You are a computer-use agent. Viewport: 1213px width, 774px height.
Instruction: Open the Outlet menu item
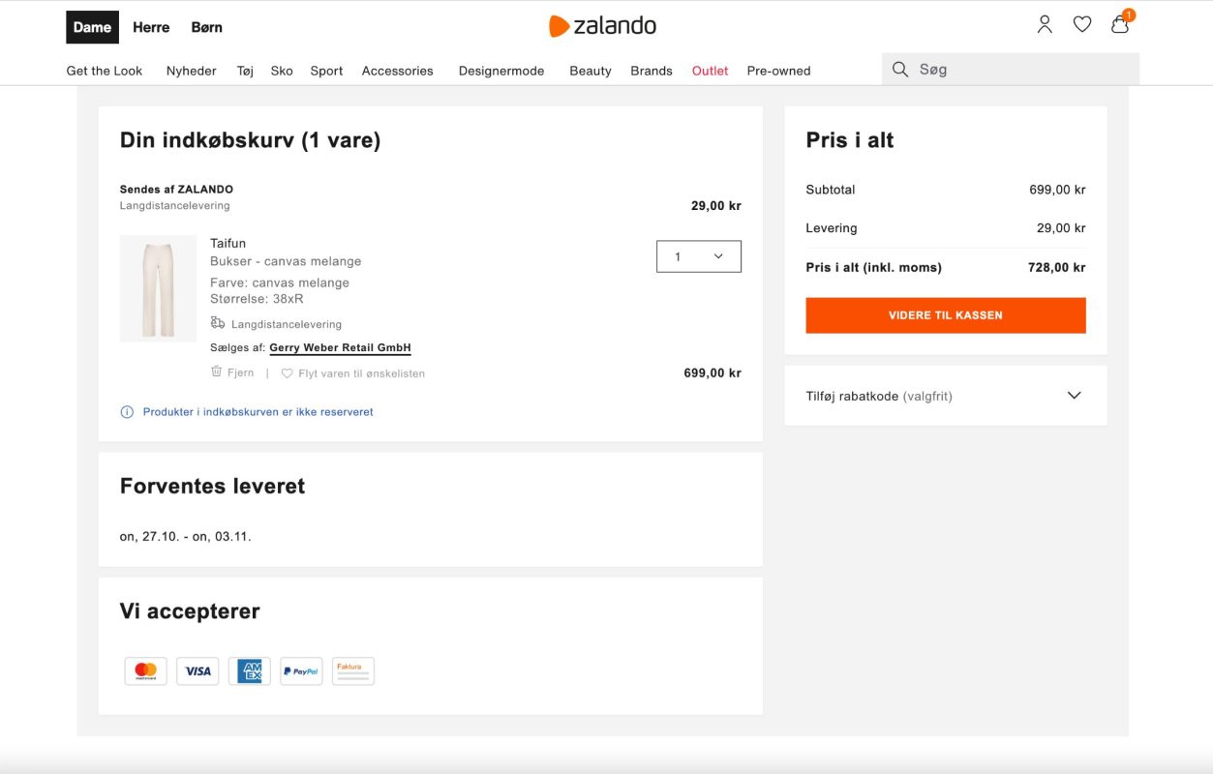[x=710, y=71]
